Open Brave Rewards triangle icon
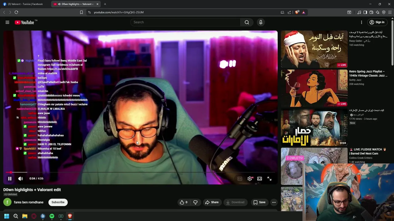The image size is (394, 221). (x=304, y=12)
